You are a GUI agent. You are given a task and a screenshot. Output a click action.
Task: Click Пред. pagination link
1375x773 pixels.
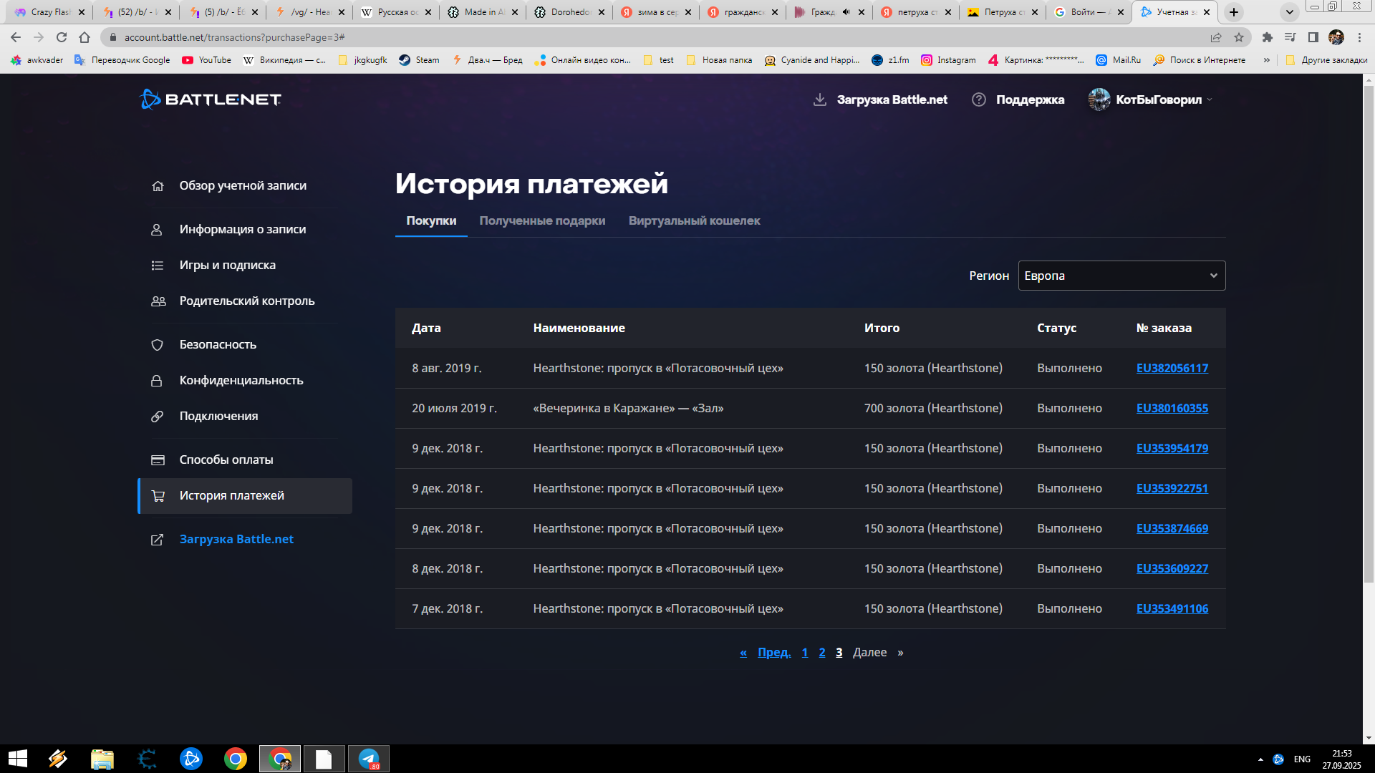774,652
